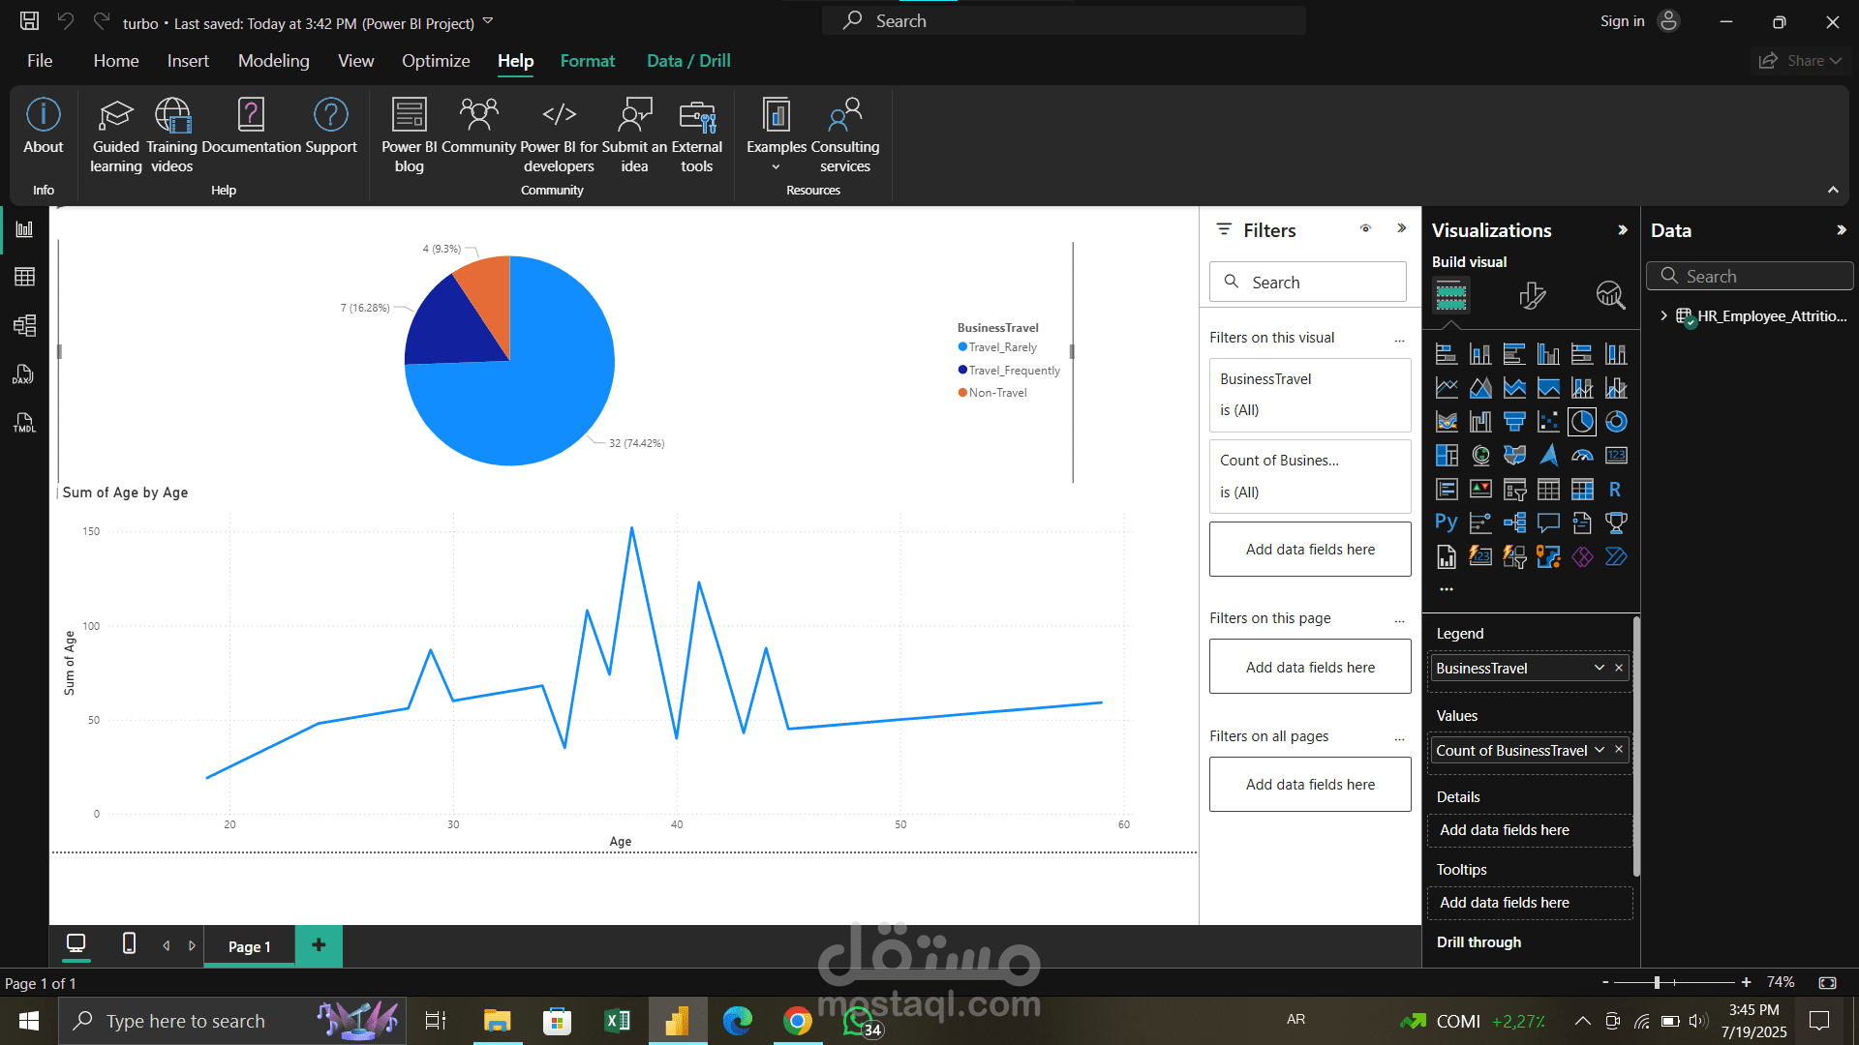Open Power BI for developers
The height and width of the screenshot is (1045, 1859).
(559, 135)
